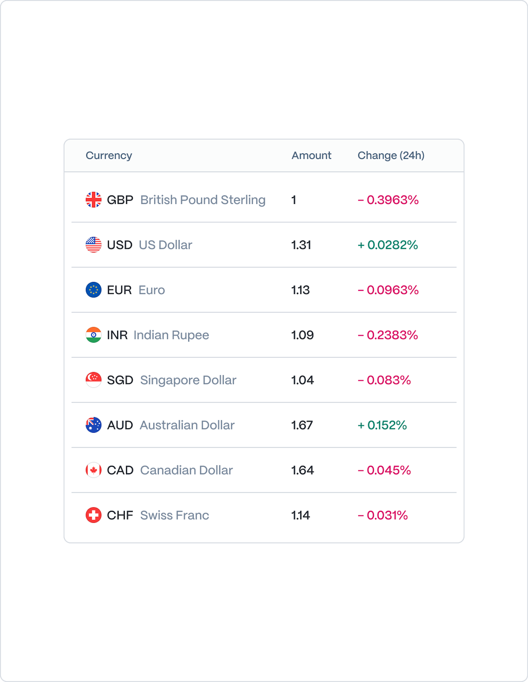The image size is (528, 682).
Task: Click the Euro amount 1.13
Action: click(x=300, y=290)
